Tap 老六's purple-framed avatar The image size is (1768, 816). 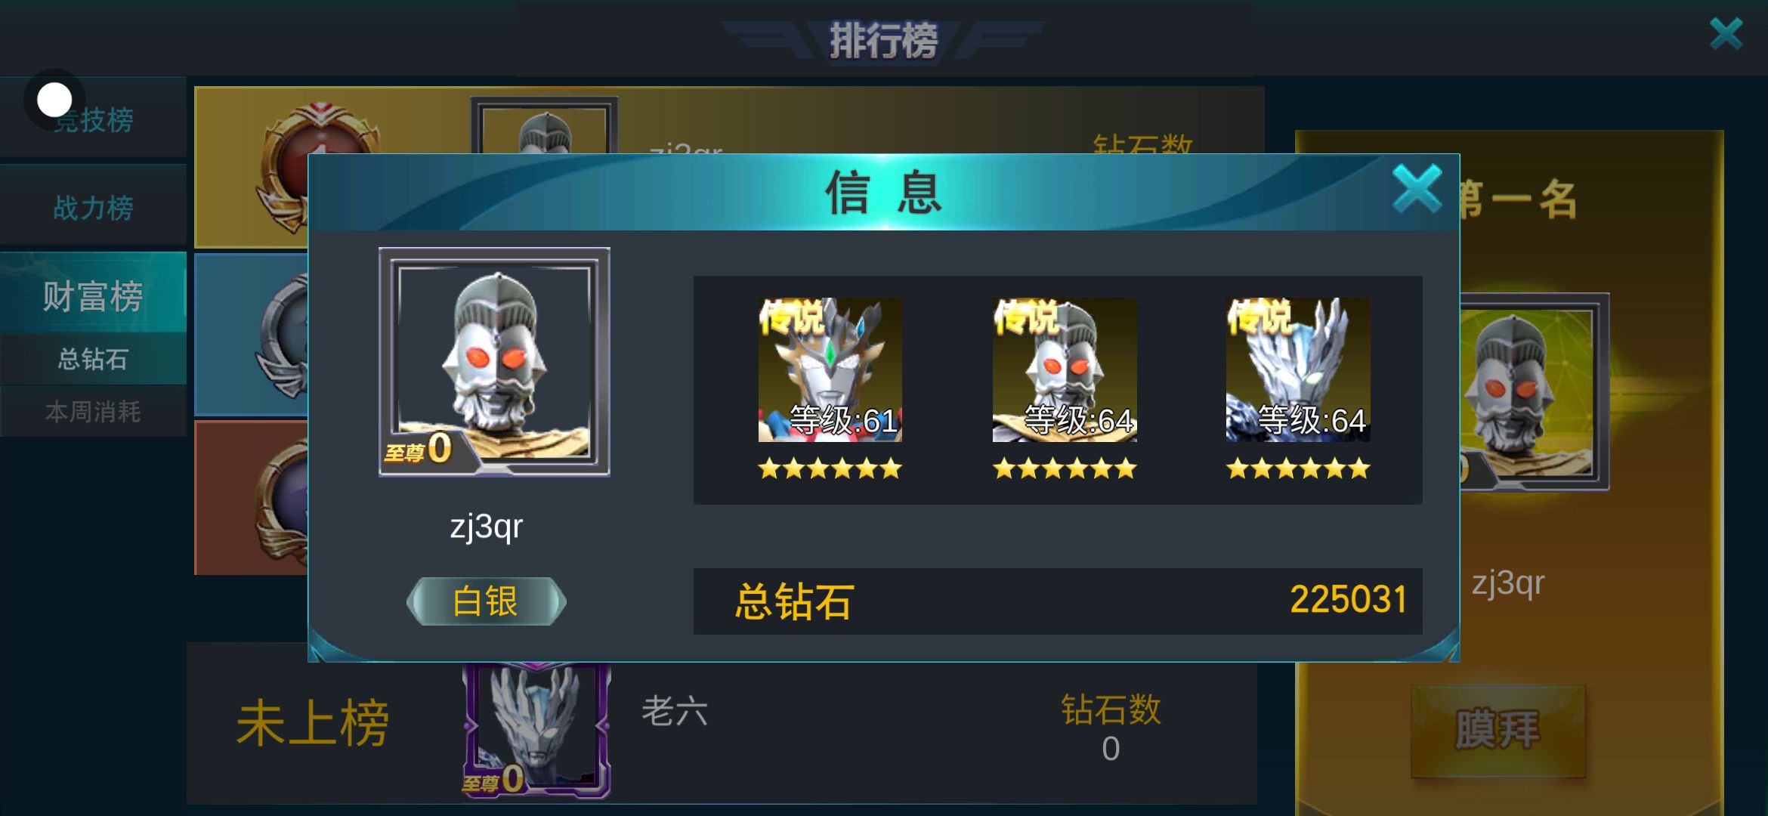[x=536, y=729]
